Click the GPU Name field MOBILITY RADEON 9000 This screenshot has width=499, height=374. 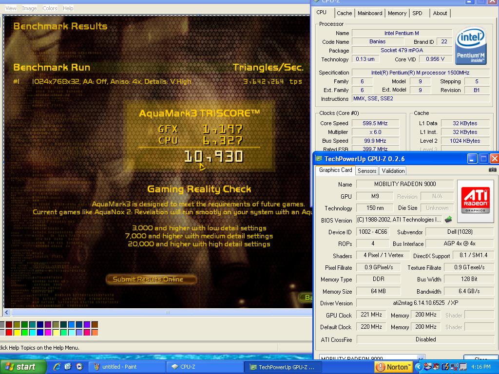[405, 184]
